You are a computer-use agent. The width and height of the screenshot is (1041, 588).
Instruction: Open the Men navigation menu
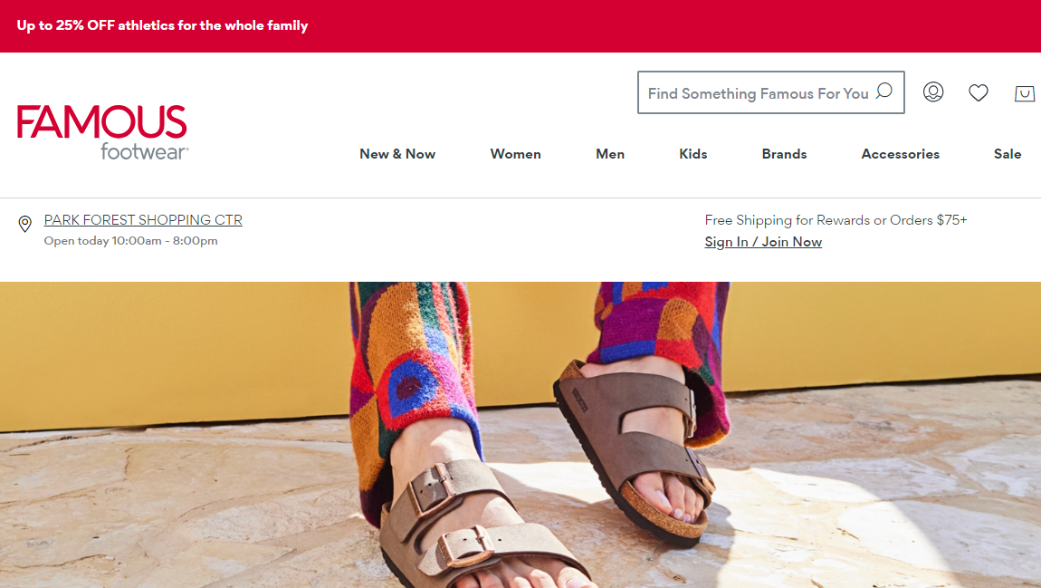coord(609,154)
